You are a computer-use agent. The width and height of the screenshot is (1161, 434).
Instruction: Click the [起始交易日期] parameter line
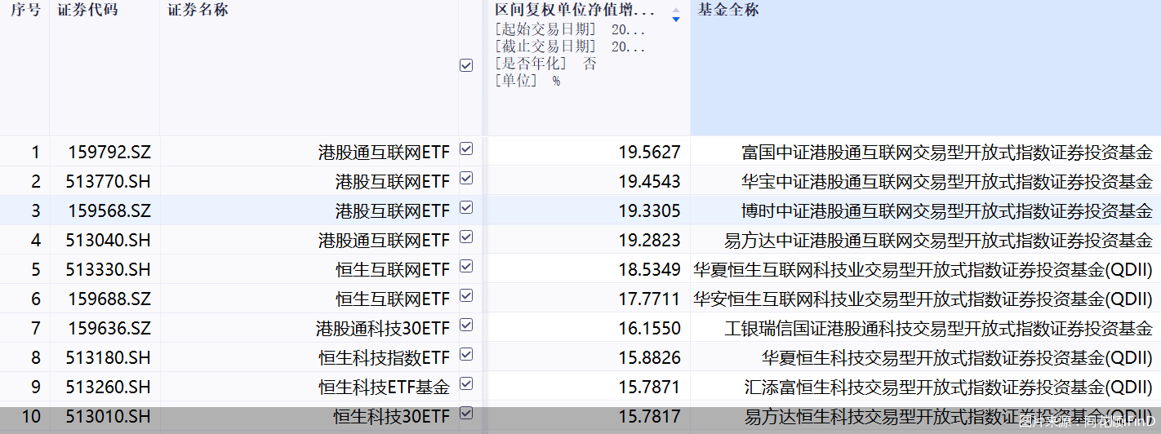click(570, 29)
